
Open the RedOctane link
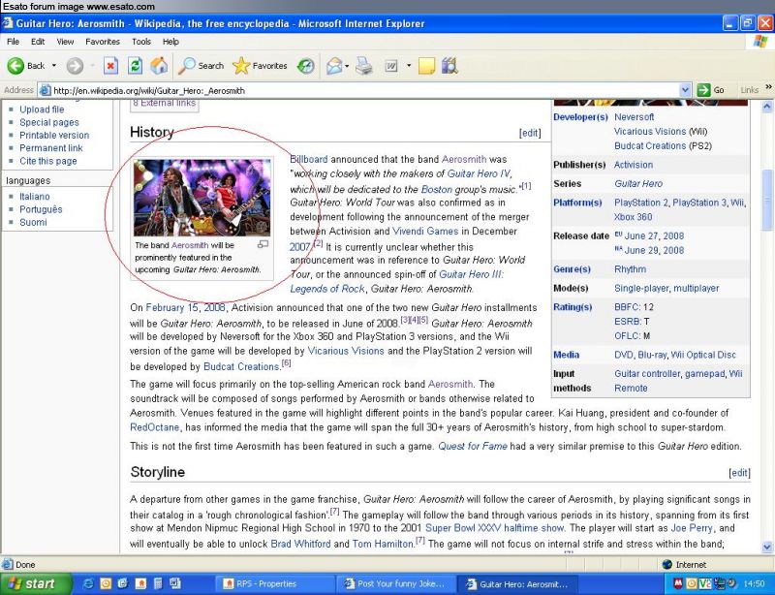pyautogui.click(x=155, y=426)
